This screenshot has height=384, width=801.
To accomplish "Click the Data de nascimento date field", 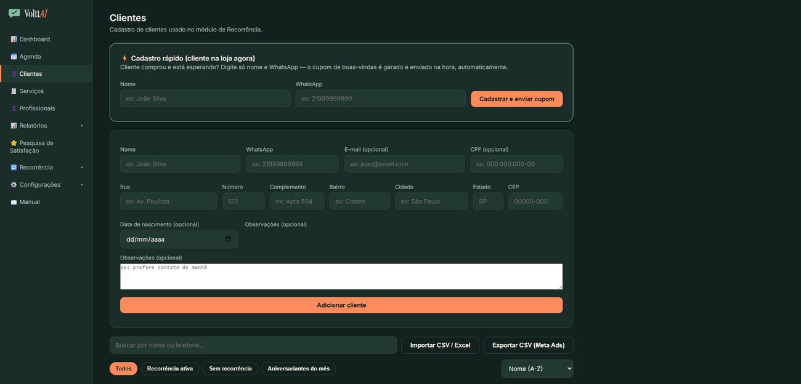I will 179,239.
